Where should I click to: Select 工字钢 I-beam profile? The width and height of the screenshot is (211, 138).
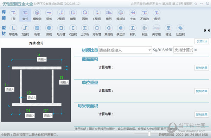(85, 30)
